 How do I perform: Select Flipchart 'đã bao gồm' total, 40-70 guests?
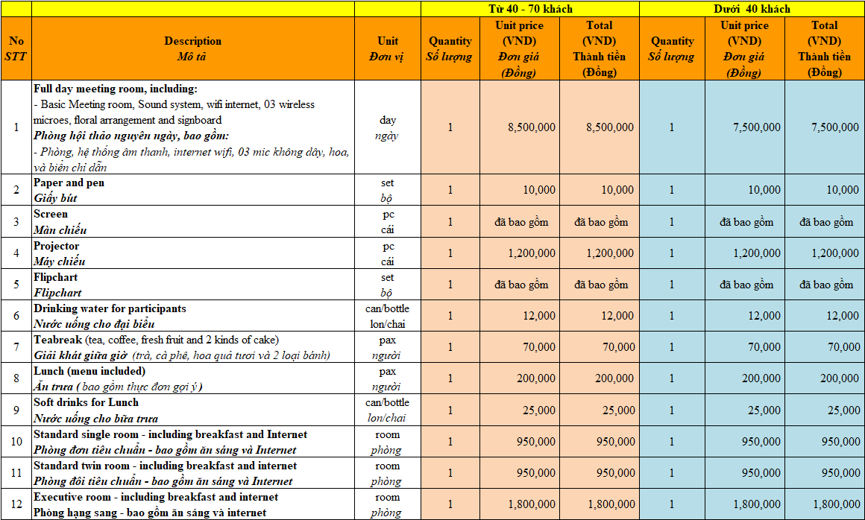600,285
